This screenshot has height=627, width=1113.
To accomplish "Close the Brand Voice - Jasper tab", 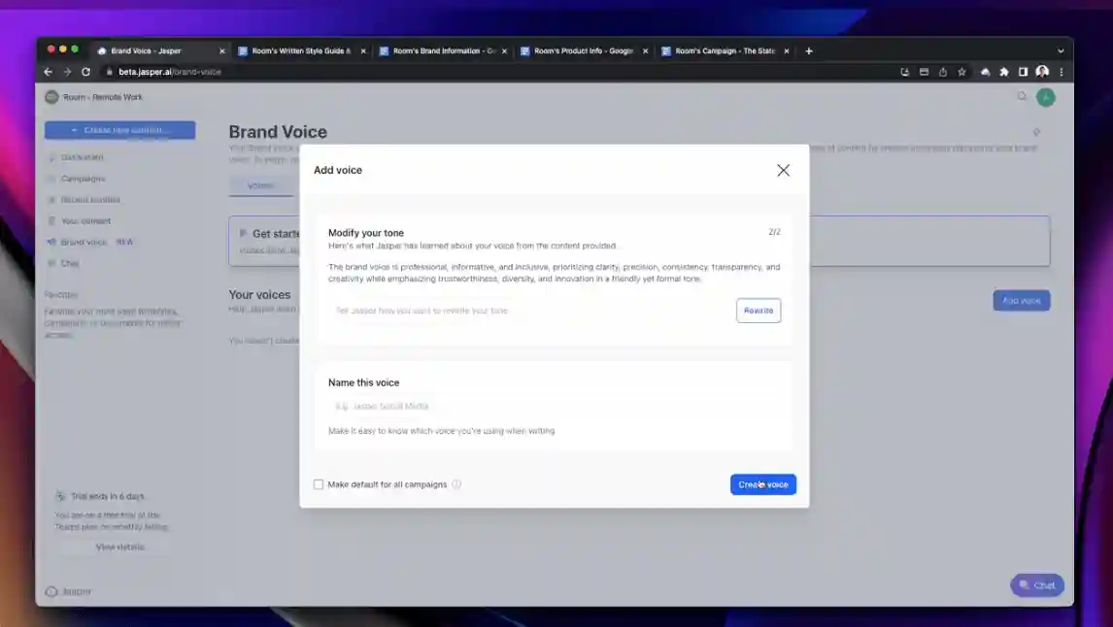I will (222, 51).
